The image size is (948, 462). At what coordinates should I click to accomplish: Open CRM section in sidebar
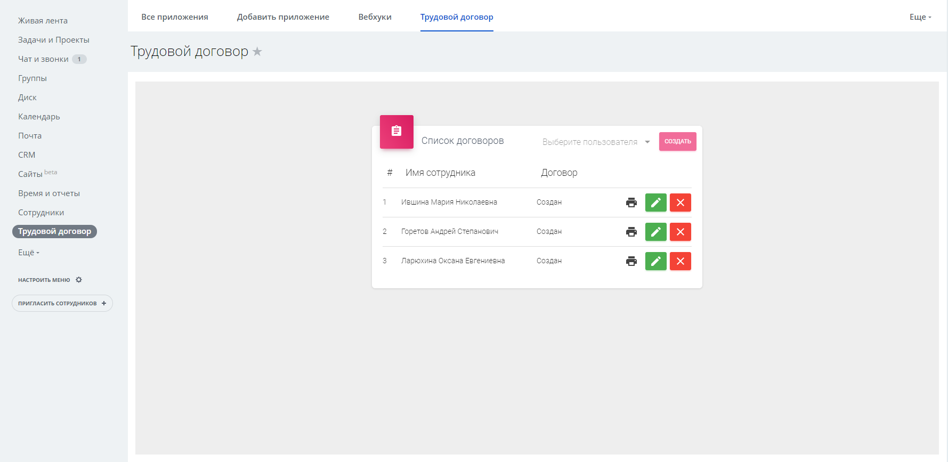(27, 155)
